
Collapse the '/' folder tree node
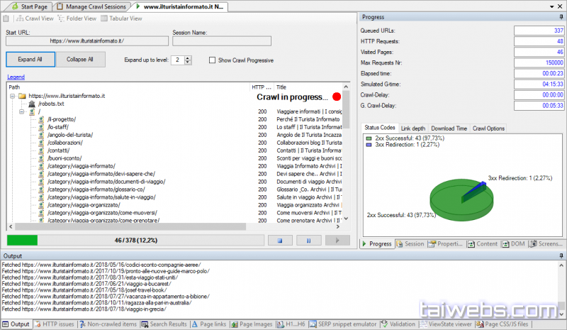(x=22, y=111)
